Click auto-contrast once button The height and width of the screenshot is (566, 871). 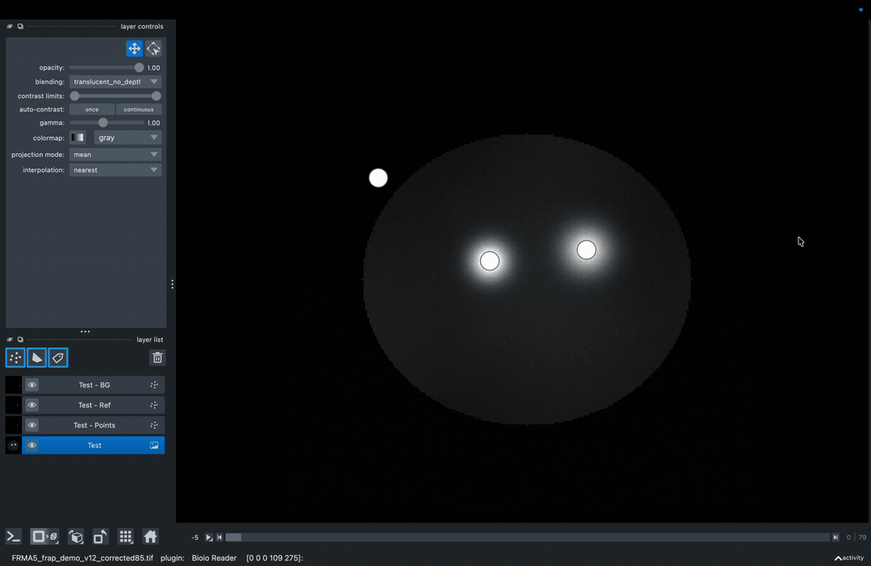pyautogui.click(x=93, y=110)
